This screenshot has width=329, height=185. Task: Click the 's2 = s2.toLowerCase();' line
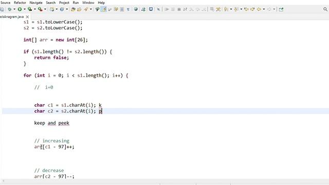point(53,28)
